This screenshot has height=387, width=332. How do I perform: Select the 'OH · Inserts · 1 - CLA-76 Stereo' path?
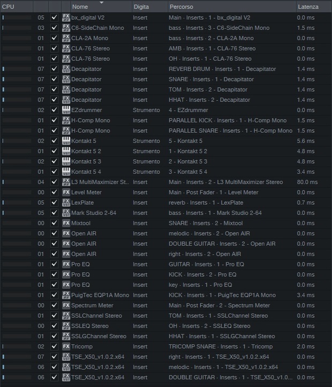[x=210, y=59]
